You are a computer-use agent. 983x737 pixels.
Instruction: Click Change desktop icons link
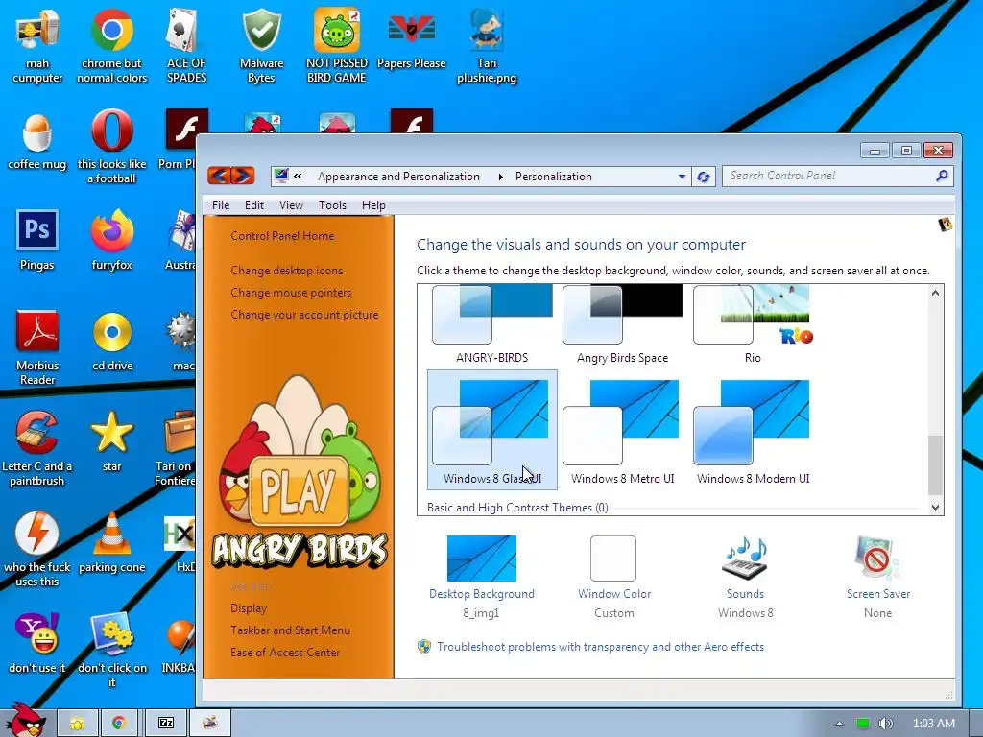coord(286,271)
